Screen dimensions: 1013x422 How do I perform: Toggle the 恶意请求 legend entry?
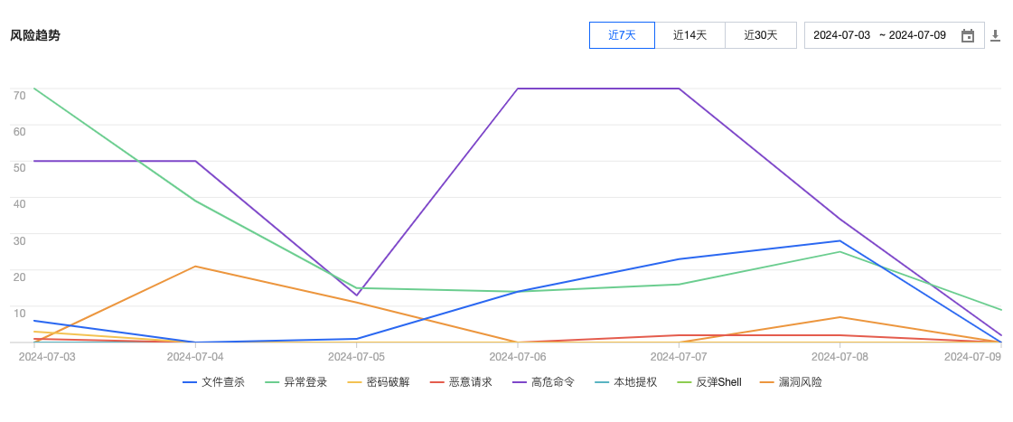(x=470, y=382)
